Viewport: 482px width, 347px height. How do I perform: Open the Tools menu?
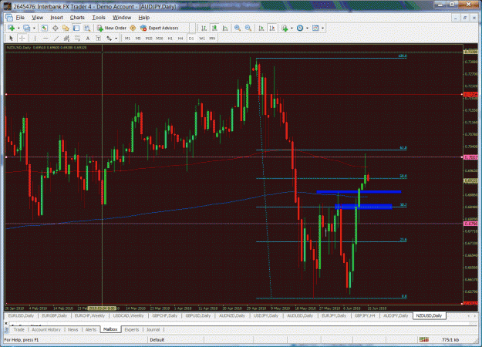pyautogui.click(x=99, y=18)
